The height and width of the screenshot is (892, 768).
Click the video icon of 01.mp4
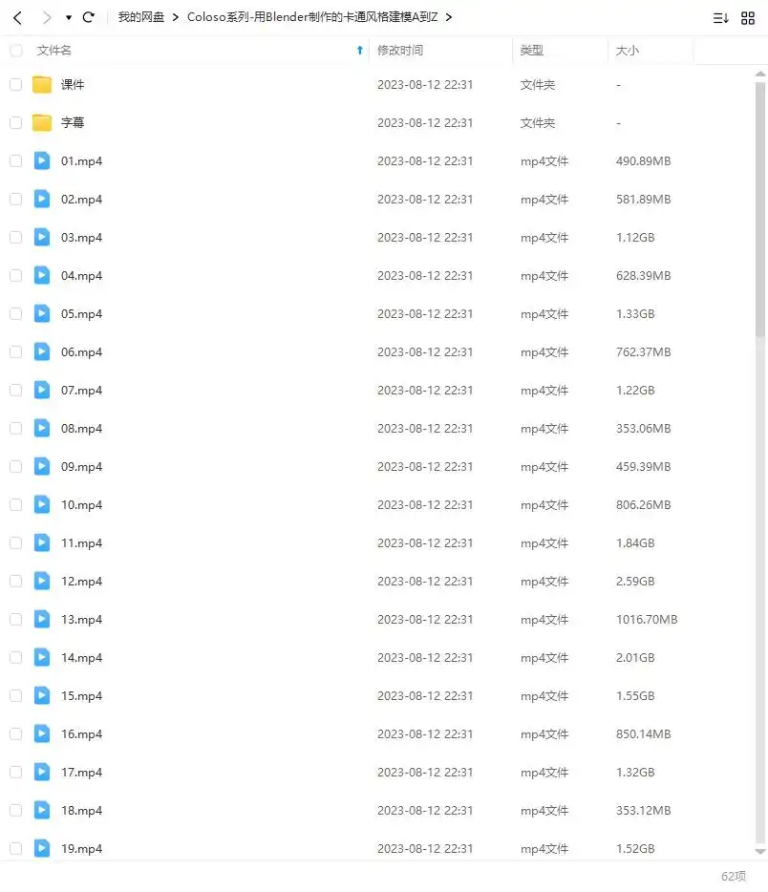[x=42, y=161]
